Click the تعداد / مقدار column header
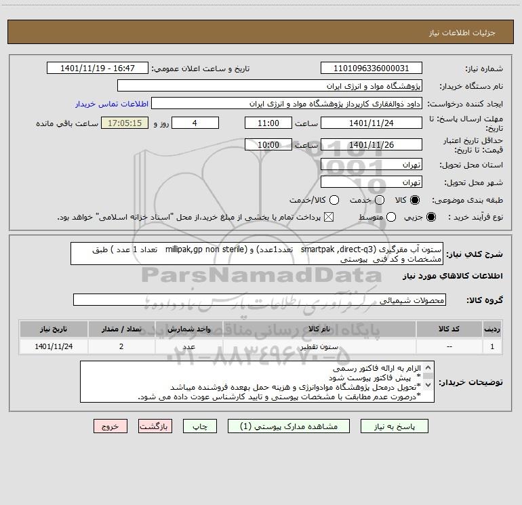Screen dimensions: 522x505 click(121, 329)
